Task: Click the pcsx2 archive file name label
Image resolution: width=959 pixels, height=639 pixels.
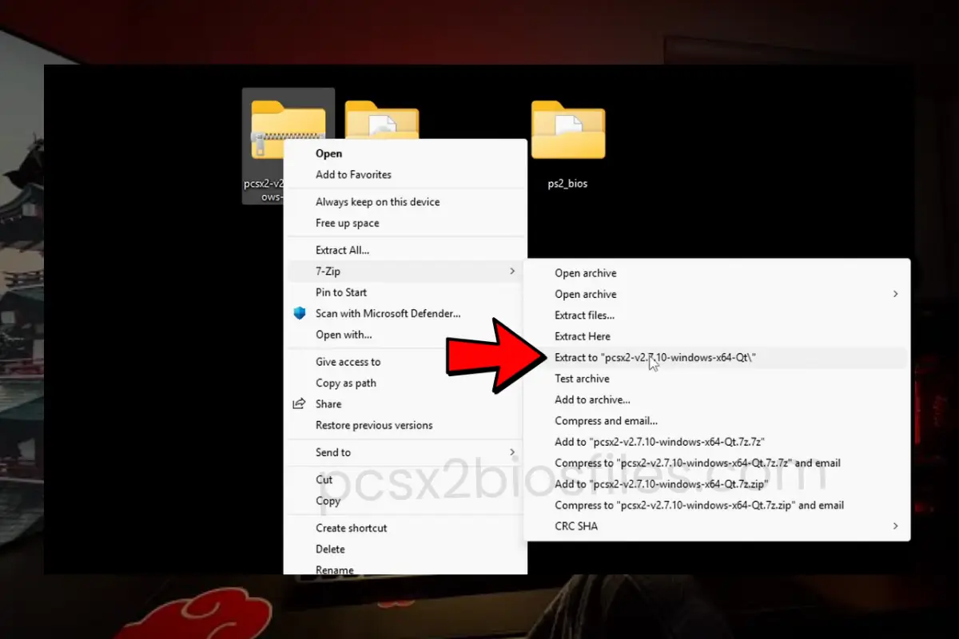Action: tap(264, 189)
